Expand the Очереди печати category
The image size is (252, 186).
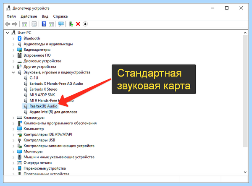click(x=13, y=163)
